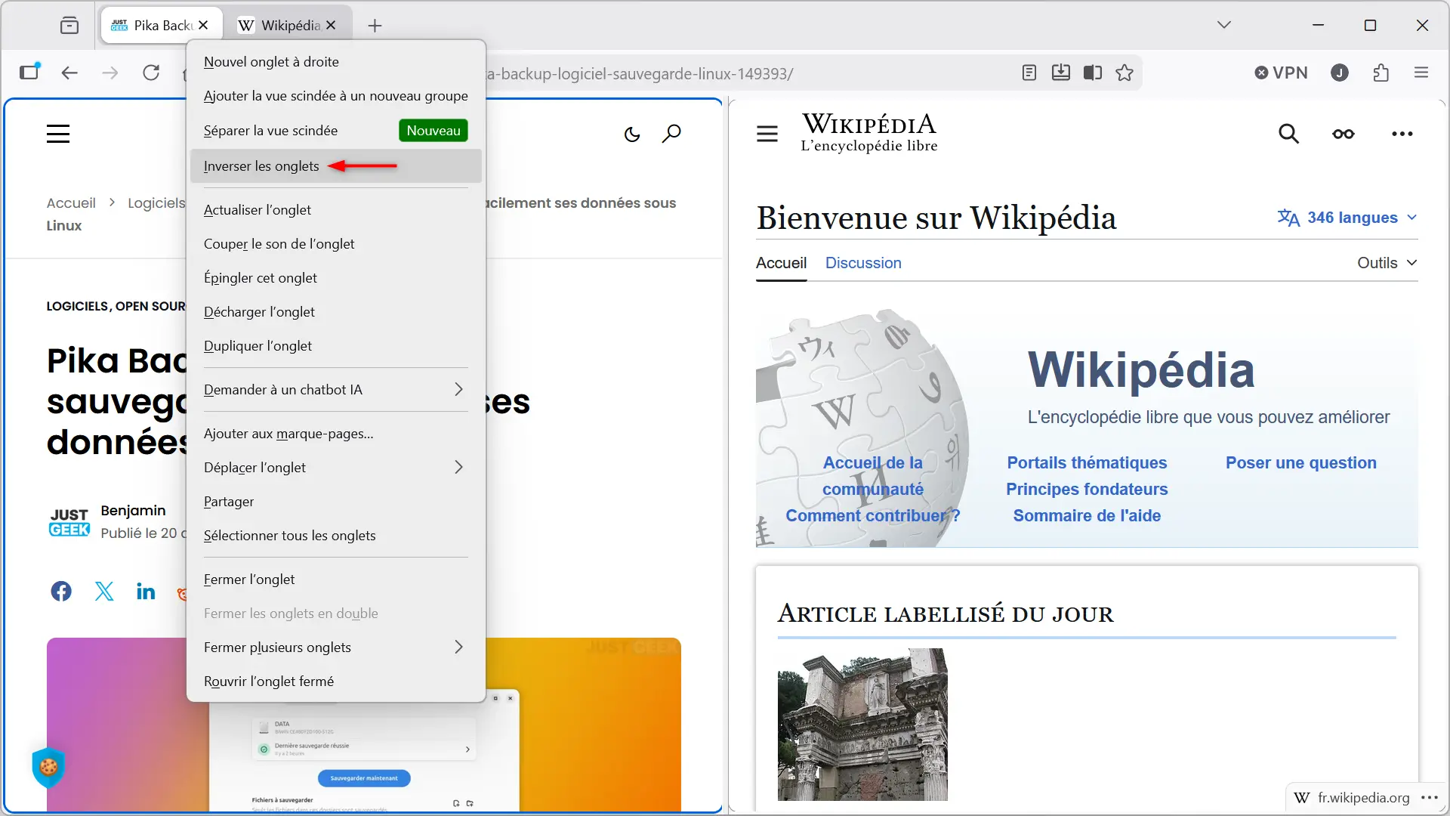Open Principes fondateurs link

pos(1087,489)
